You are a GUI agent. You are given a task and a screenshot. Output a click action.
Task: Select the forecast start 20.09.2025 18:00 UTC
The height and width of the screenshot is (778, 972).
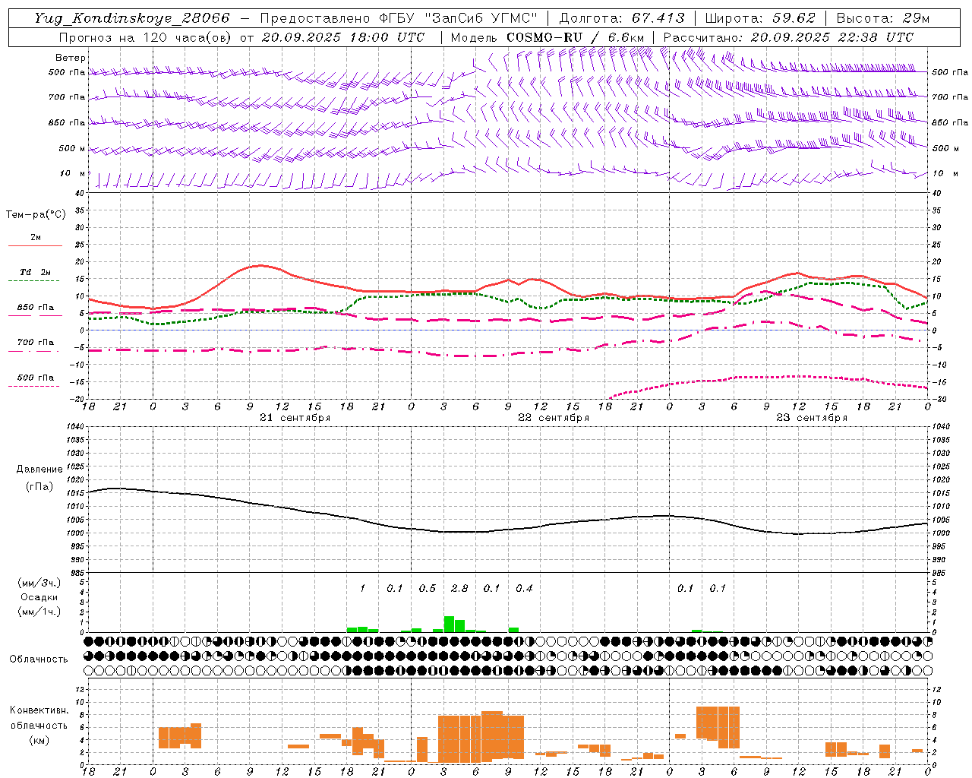(x=343, y=37)
